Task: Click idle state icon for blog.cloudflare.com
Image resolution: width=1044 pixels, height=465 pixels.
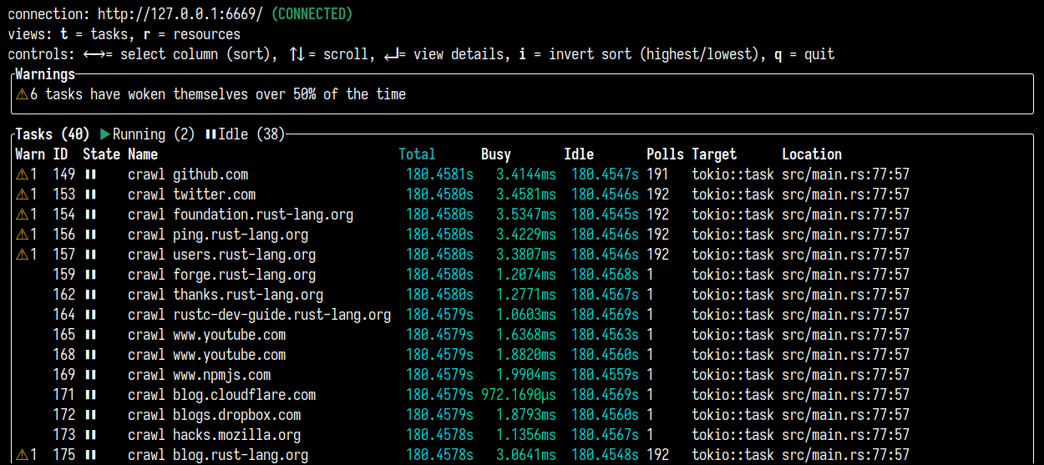Action: [x=90, y=395]
